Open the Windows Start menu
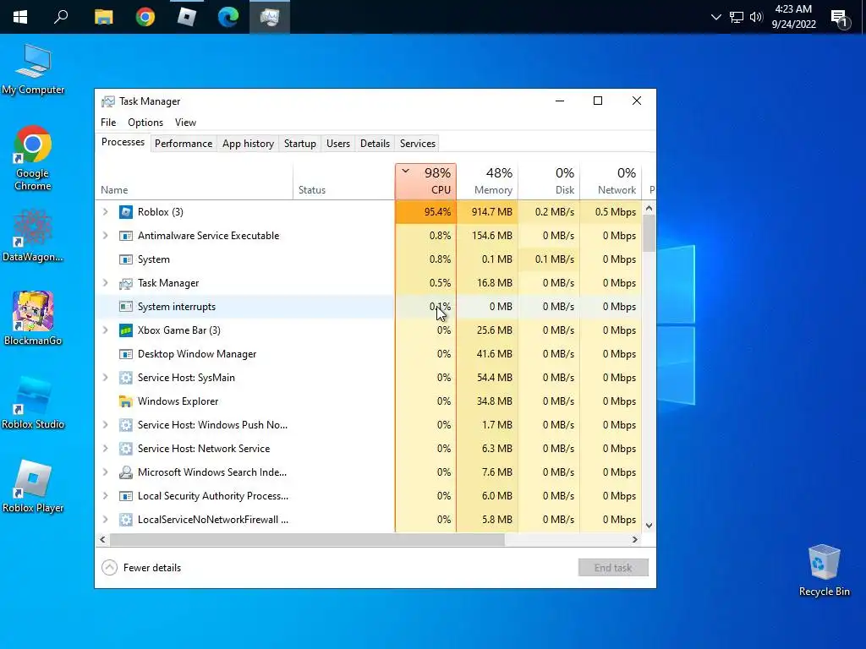866x649 pixels. click(x=20, y=17)
